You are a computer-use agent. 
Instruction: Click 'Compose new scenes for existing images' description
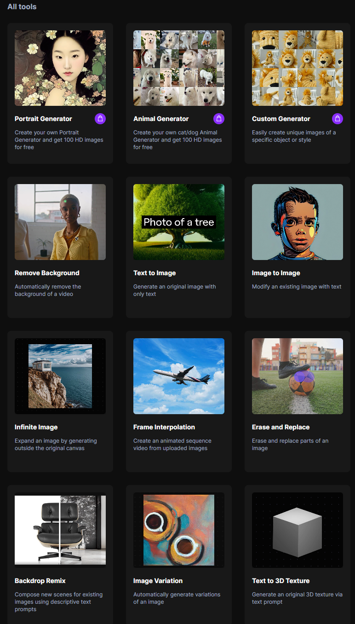point(59,602)
